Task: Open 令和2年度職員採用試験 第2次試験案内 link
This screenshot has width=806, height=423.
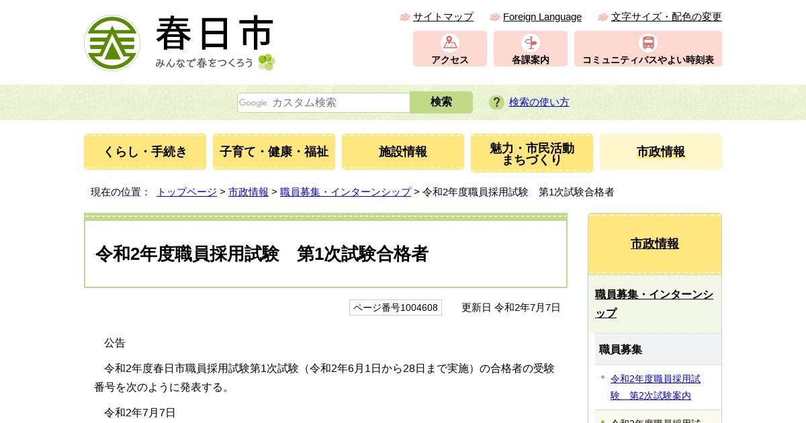Action: [x=656, y=387]
